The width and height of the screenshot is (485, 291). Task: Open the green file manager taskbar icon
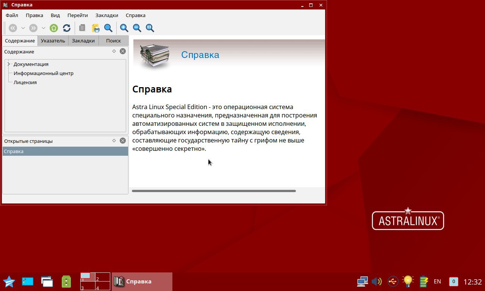[x=66, y=282]
